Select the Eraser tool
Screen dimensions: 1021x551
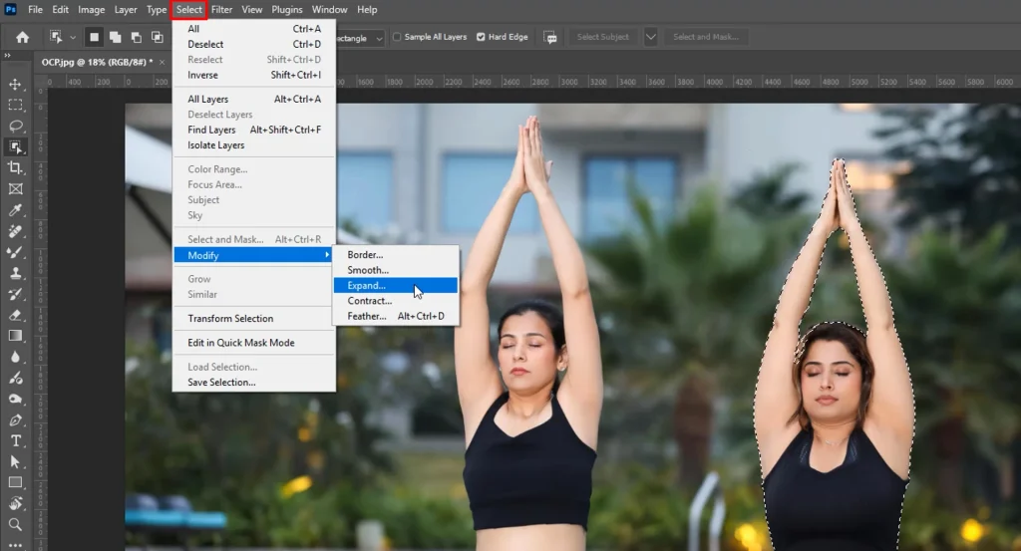(15, 315)
